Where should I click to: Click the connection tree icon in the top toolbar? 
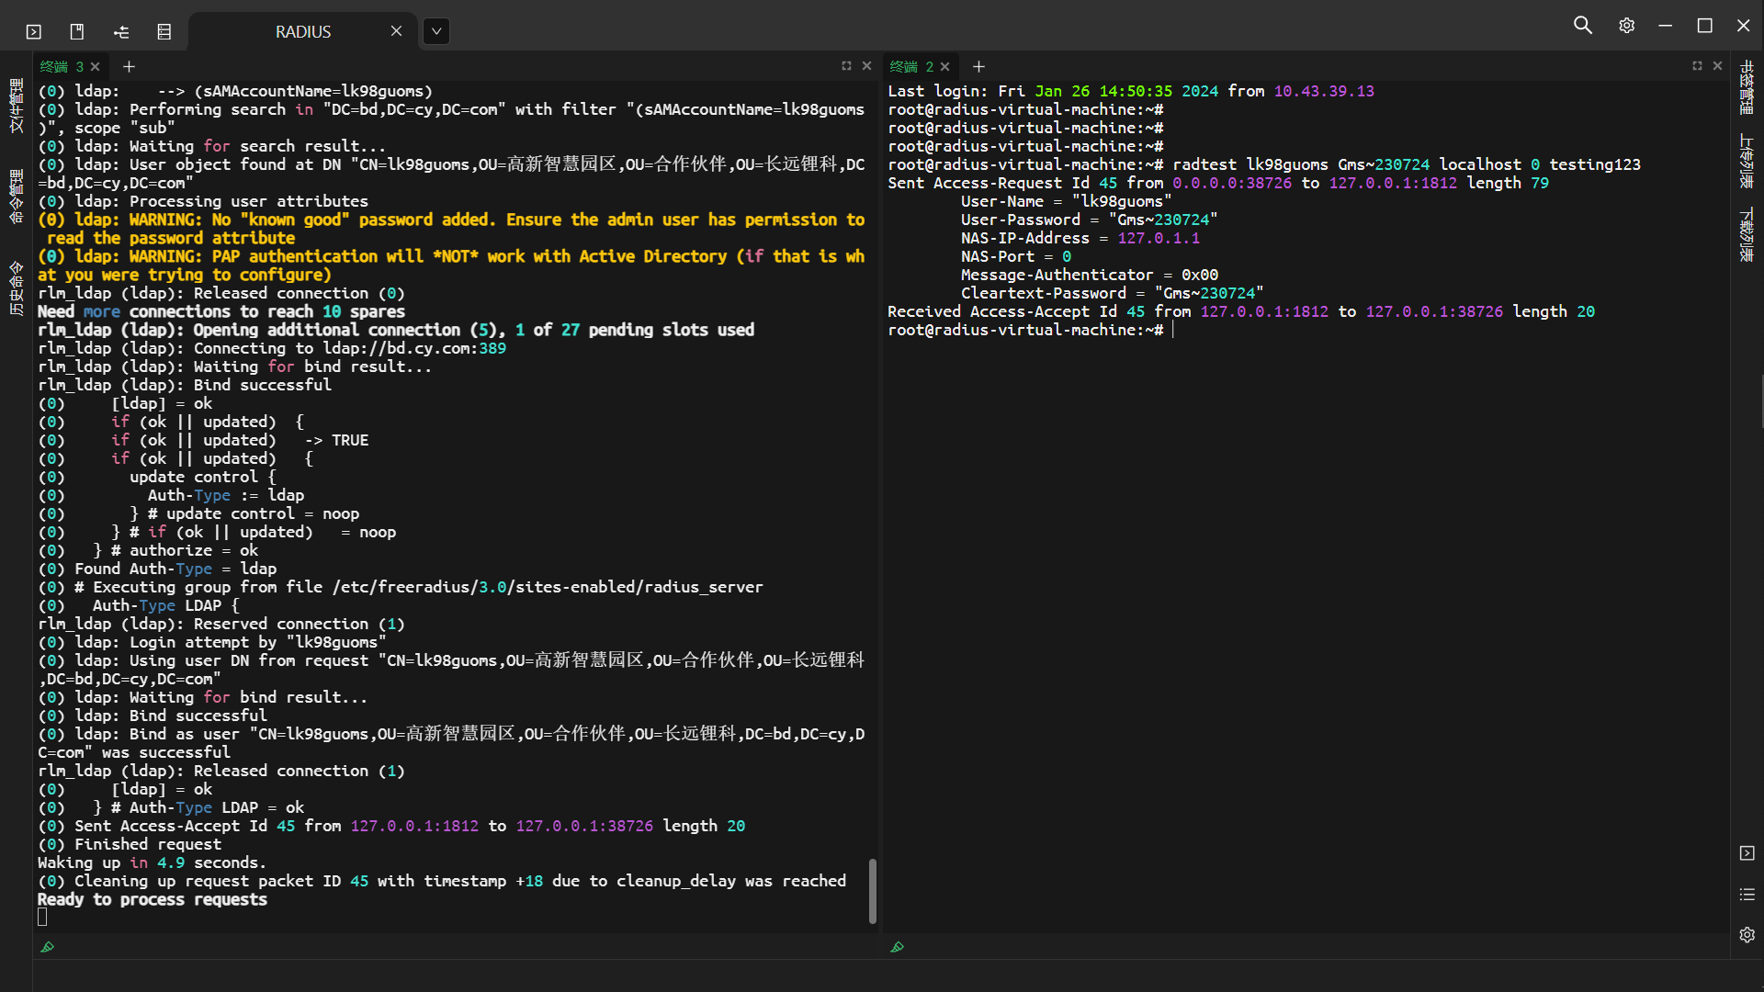(121, 32)
